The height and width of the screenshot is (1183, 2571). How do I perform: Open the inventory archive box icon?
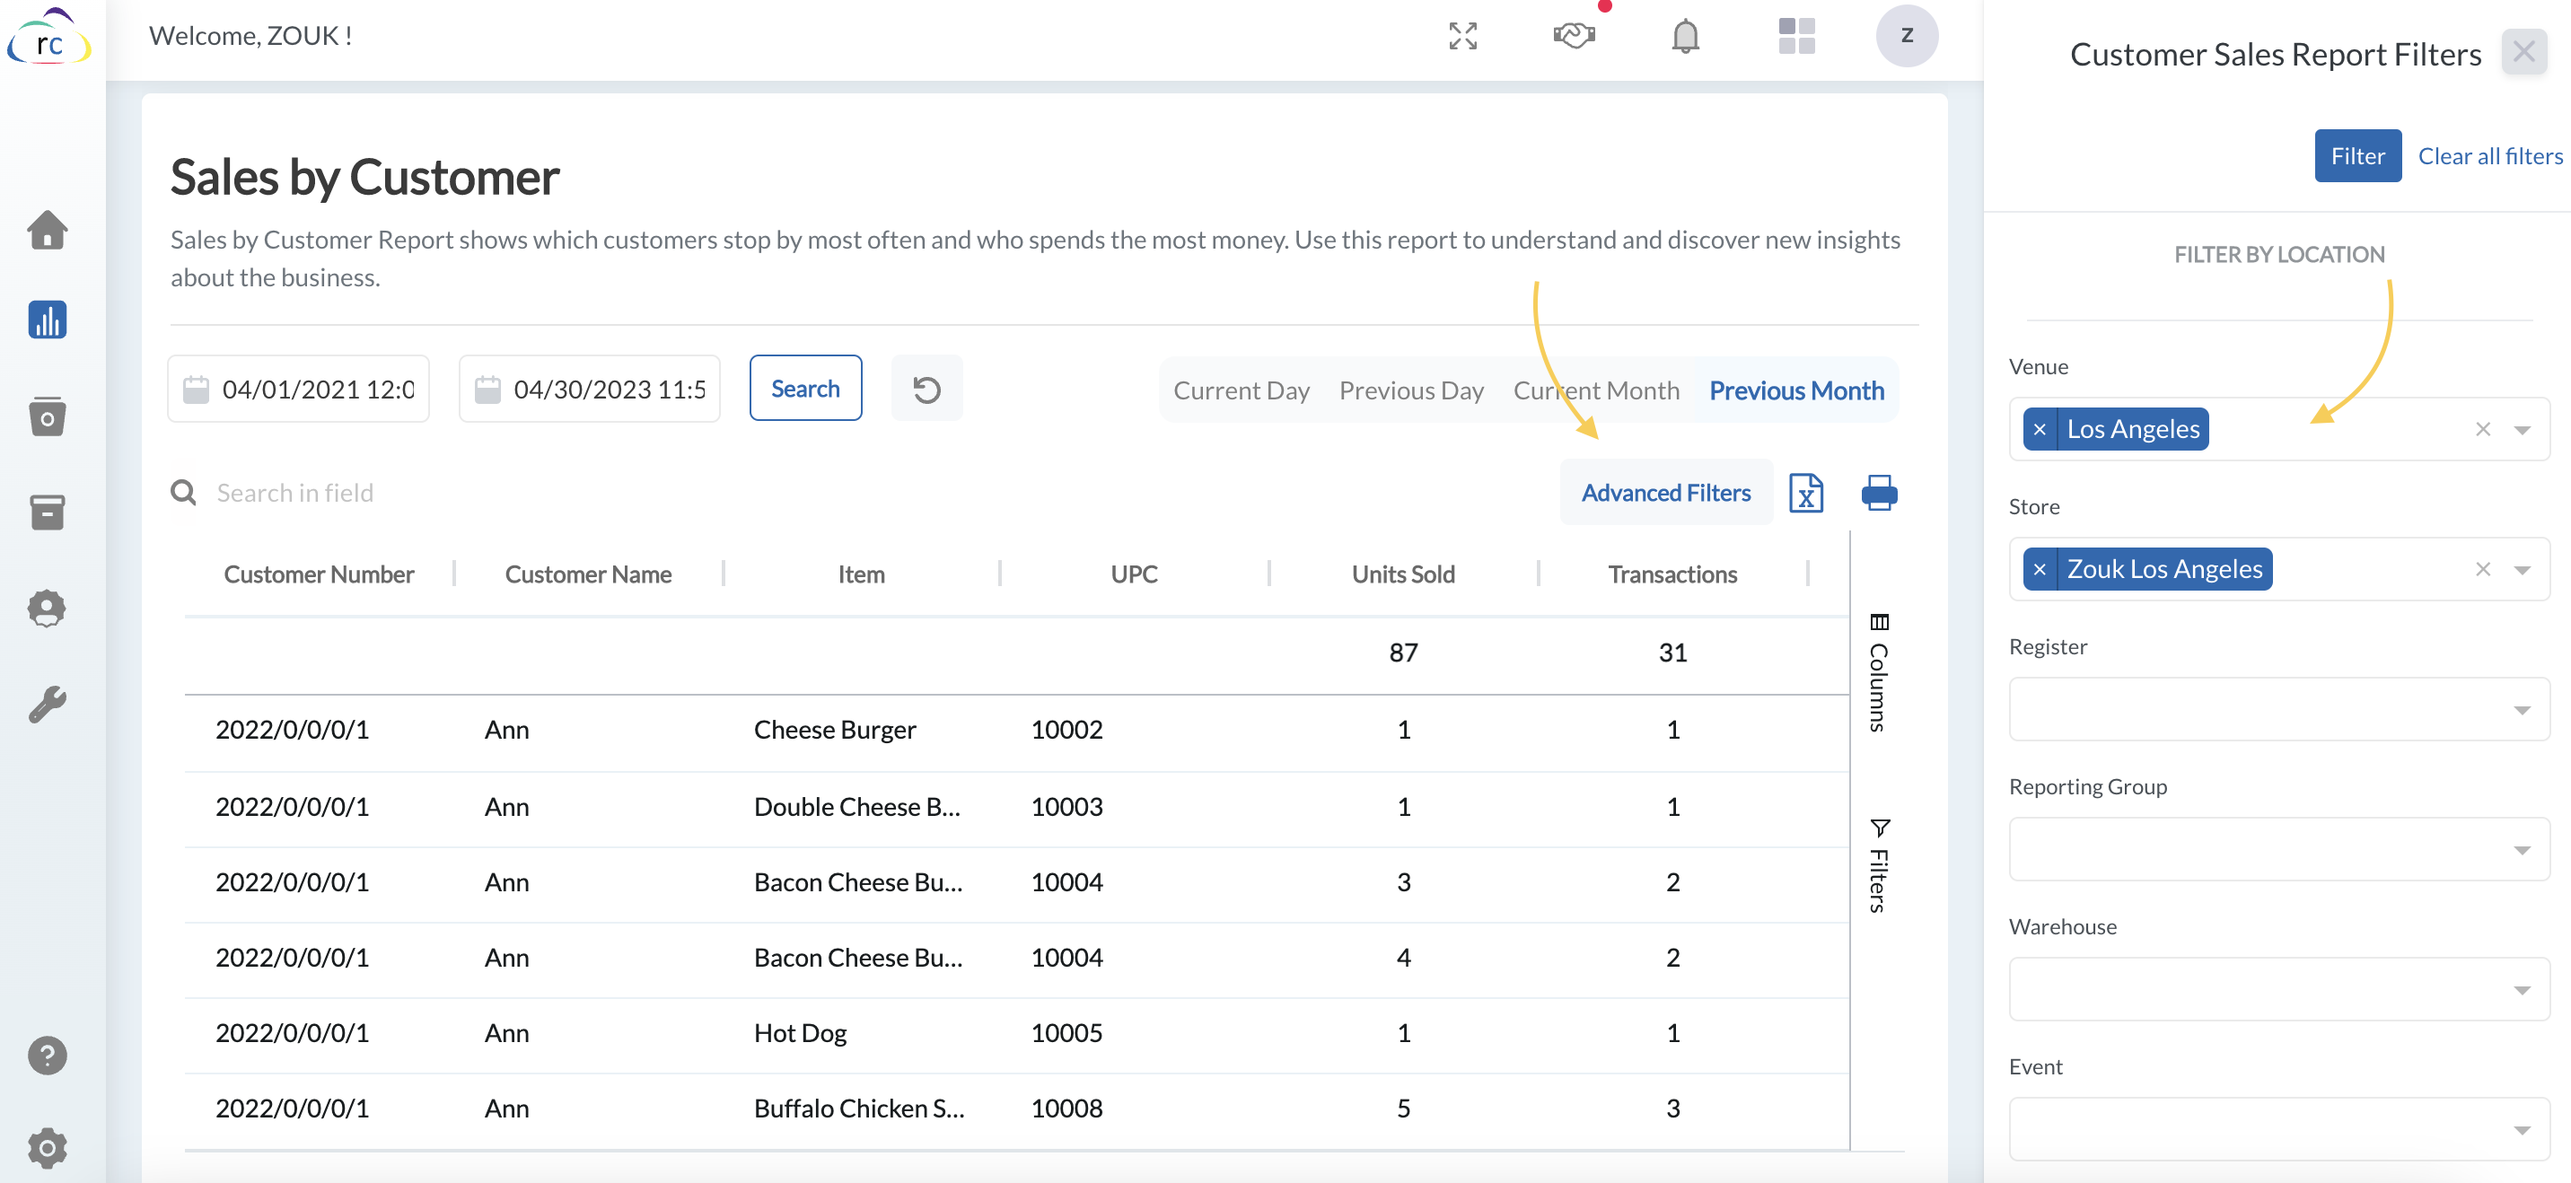[47, 513]
